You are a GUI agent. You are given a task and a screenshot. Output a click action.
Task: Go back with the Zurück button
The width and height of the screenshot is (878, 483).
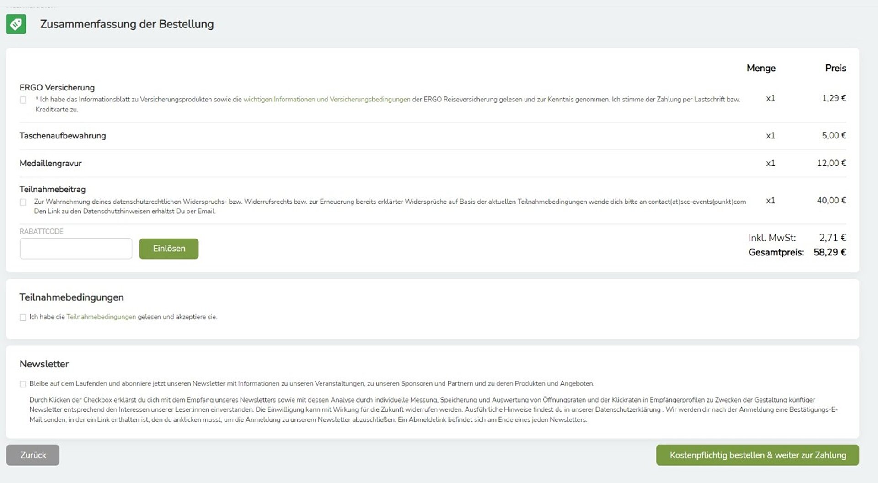(x=33, y=455)
